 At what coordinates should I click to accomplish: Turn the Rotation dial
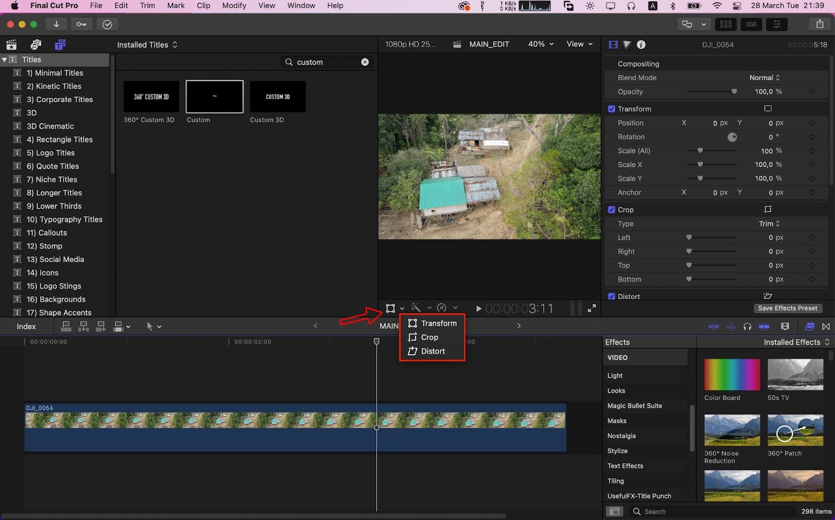[x=732, y=137]
